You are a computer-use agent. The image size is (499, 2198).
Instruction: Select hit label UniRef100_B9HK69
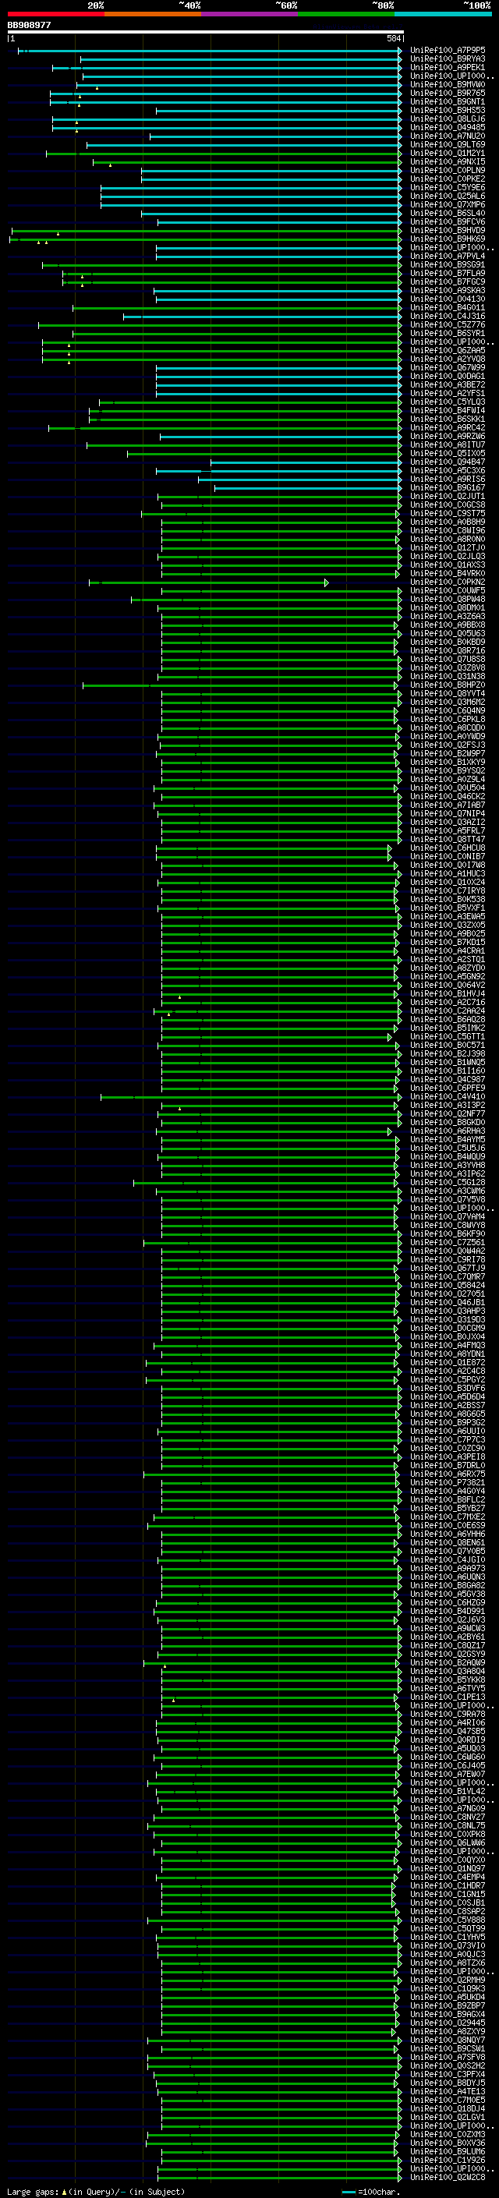[447, 239]
